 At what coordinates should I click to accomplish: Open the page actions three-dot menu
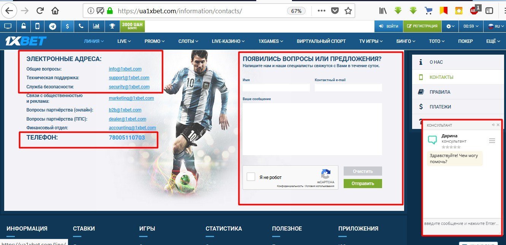(322, 11)
